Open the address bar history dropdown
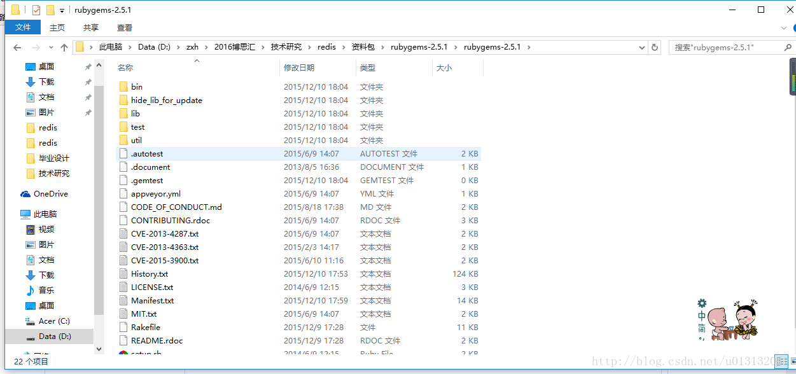 click(641, 47)
